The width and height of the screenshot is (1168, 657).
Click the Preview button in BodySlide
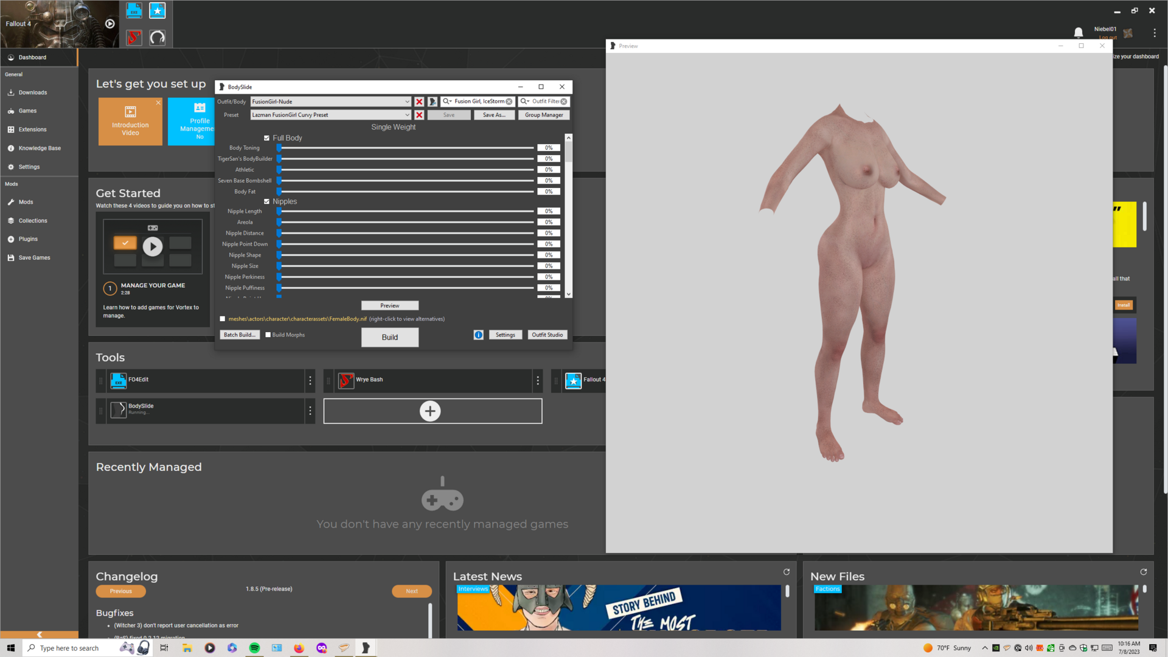tap(390, 306)
